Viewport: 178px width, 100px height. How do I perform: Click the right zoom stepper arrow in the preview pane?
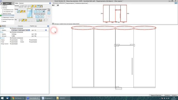coord(58,5)
